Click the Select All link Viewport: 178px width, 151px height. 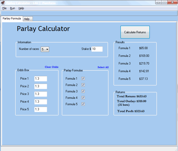(x=103, y=67)
